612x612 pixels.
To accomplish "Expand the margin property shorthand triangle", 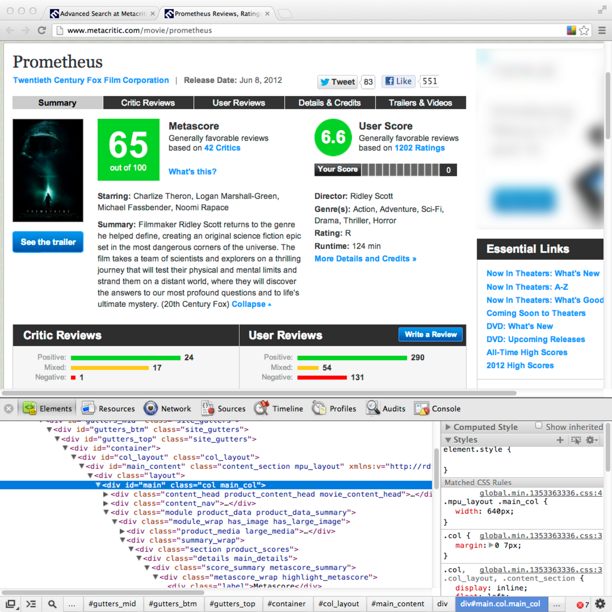I will click(x=491, y=545).
